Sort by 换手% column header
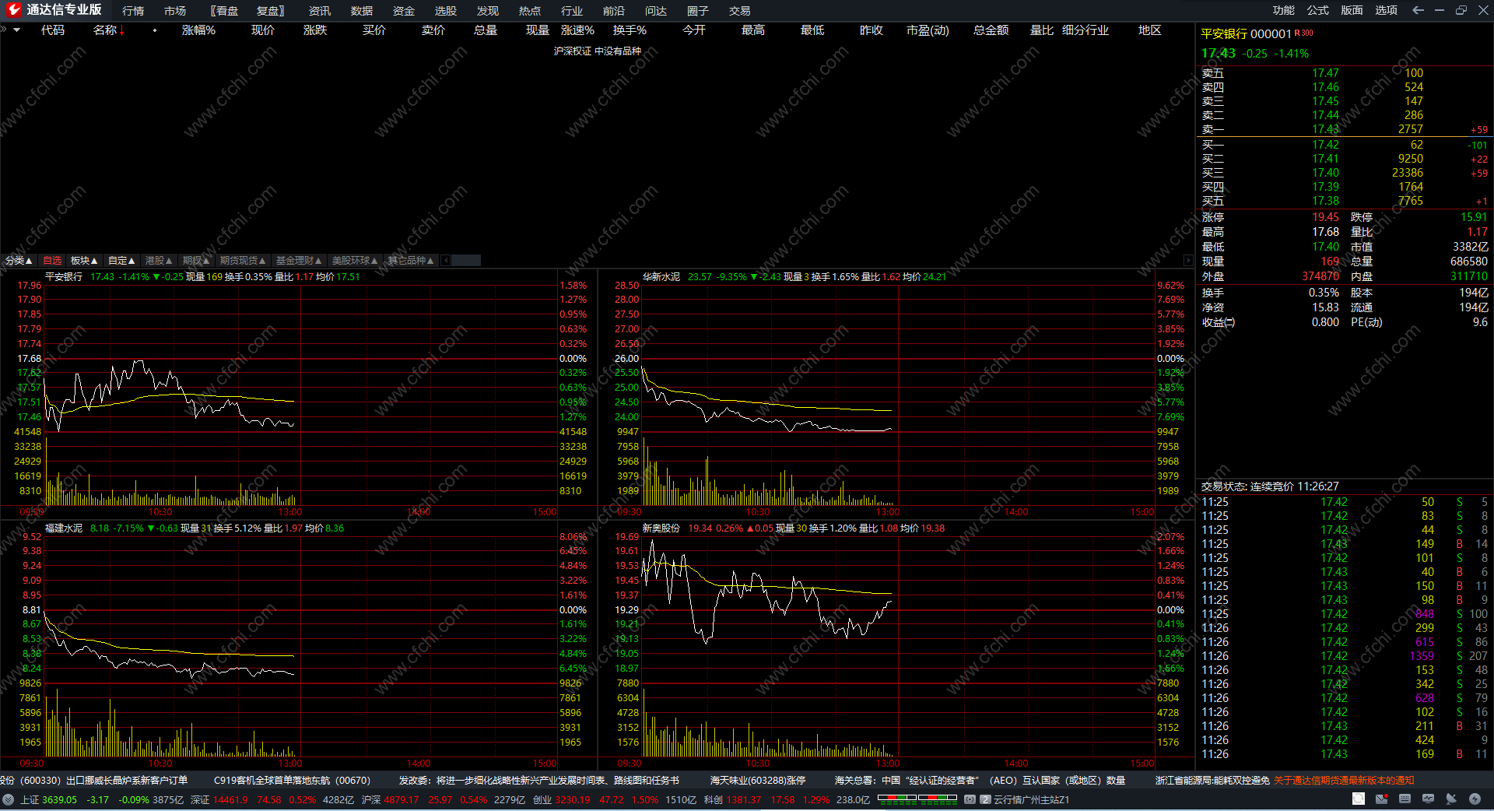 tap(630, 30)
